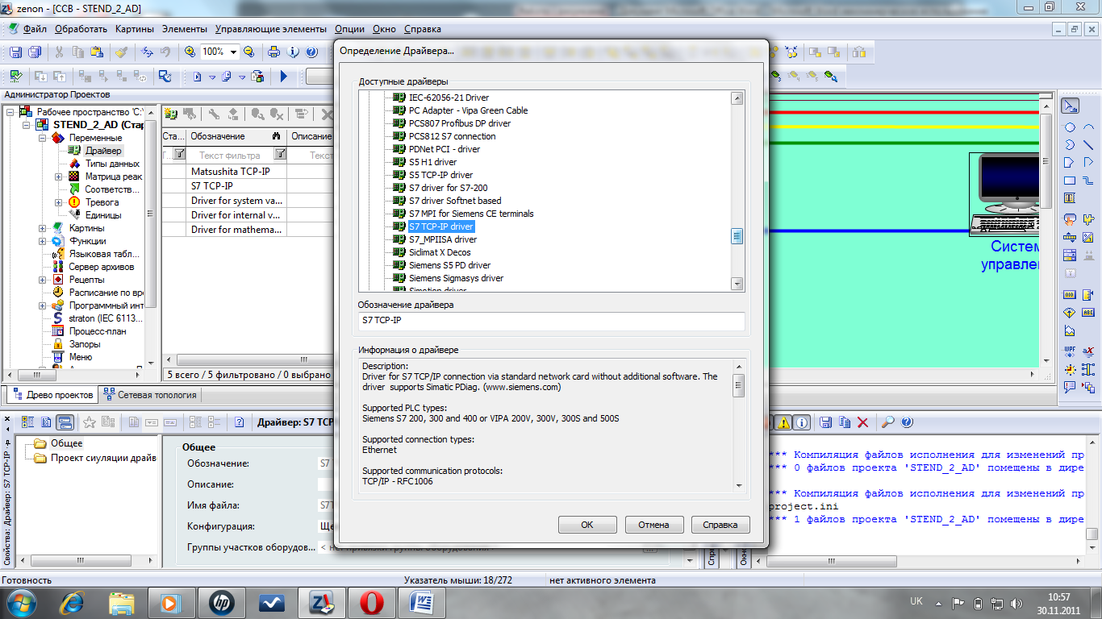Toggle the dialog view mode in properties toolbar
This screenshot has height=619, width=1102.
65,422
